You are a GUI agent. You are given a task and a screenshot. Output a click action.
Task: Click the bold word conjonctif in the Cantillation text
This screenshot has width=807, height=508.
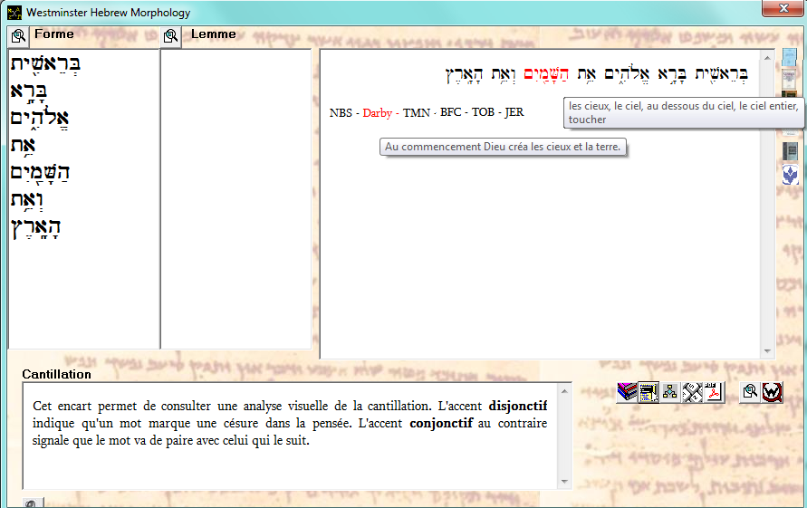coord(441,423)
